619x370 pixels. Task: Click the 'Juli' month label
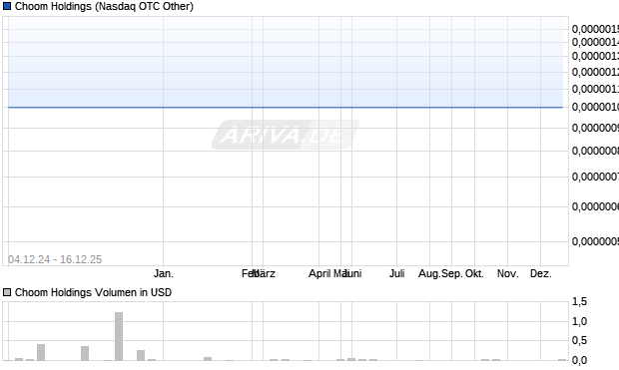pos(396,273)
